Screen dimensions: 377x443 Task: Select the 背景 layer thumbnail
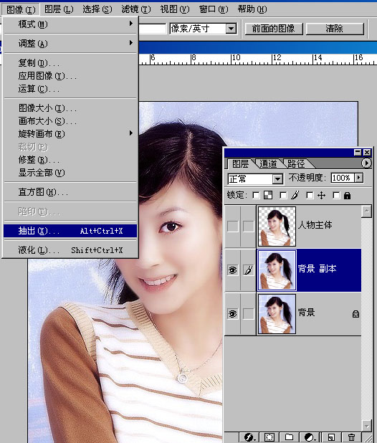[x=277, y=314]
